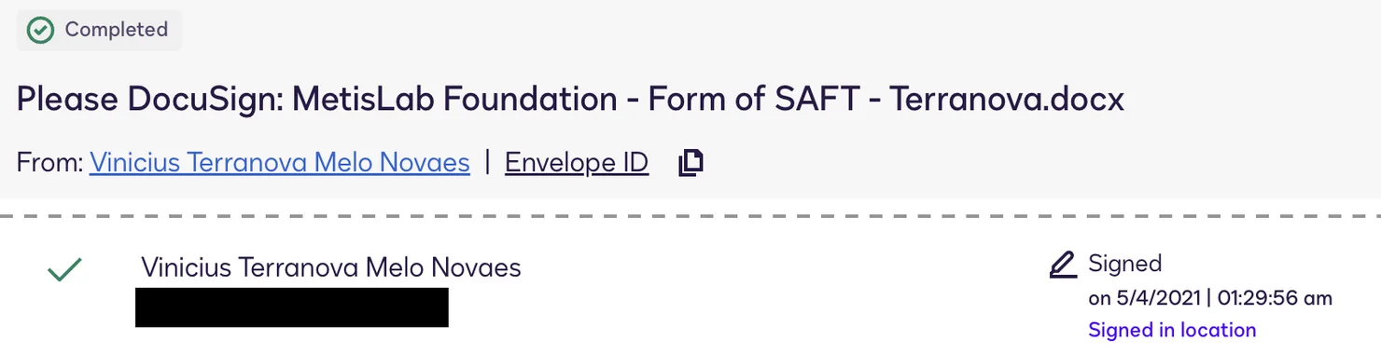1381x354 pixels.
Task: Click the recipient name below dashed line
Action: point(331,268)
